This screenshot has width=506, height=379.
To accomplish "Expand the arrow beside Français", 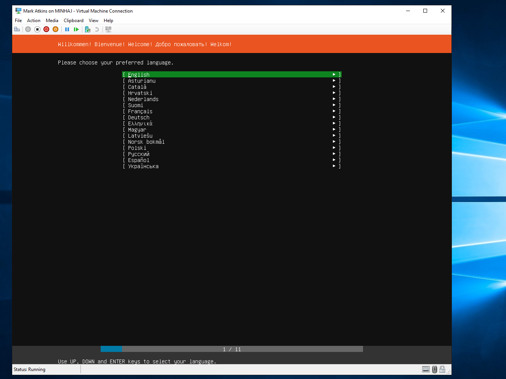I will click(334, 111).
